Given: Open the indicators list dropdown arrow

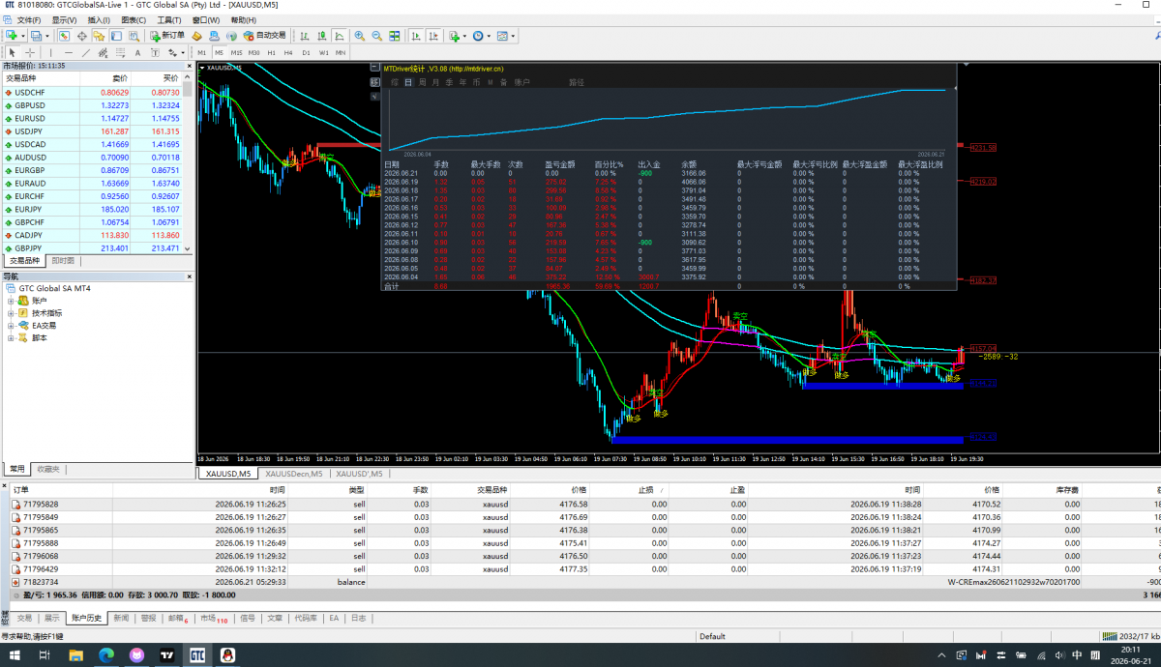Looking at the screenshot, I should [x=464, y=36].
